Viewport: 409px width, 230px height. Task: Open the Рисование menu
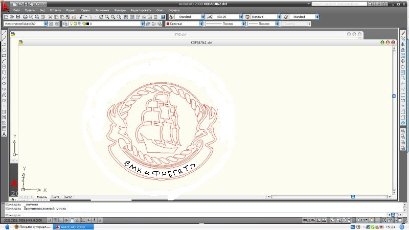[102, 10]
